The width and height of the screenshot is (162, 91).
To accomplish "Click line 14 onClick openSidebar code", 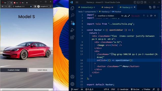I will [115, 60].
